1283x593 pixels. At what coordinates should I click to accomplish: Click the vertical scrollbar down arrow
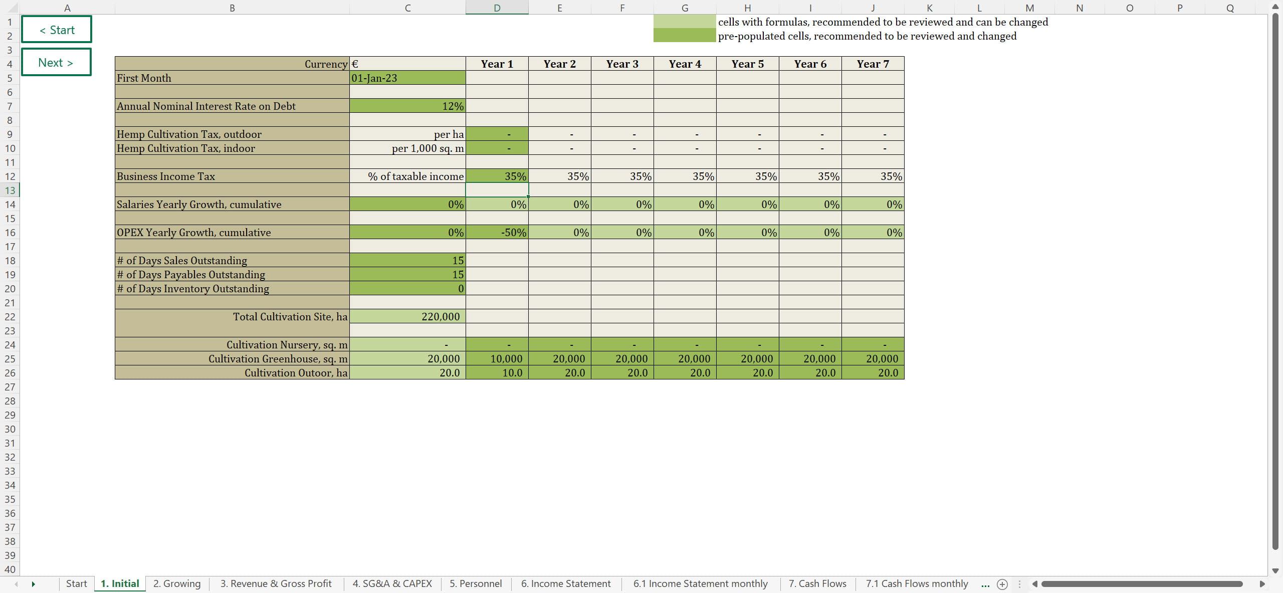coord(1275,570)
